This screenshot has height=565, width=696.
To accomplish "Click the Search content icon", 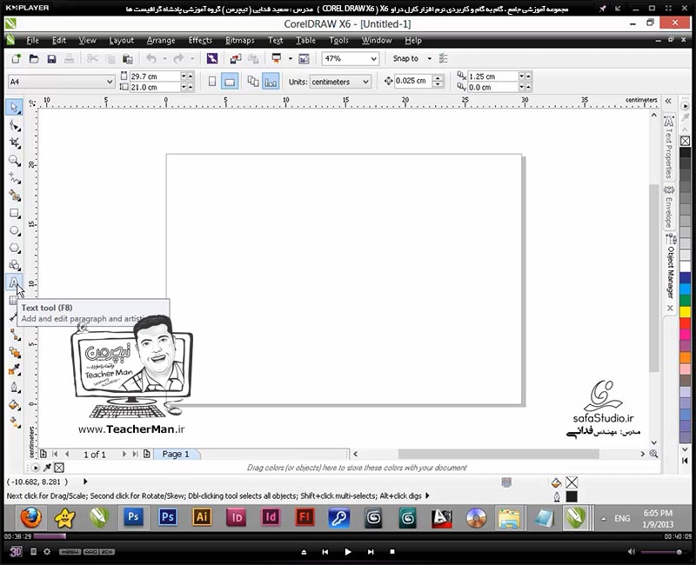I will coord(211,58).
